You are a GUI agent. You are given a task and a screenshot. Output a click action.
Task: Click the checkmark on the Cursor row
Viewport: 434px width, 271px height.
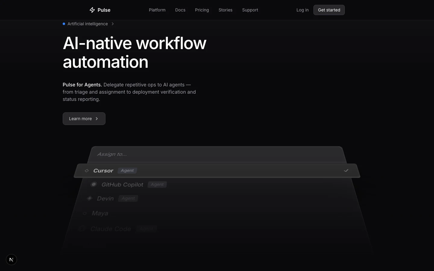(346, 170)
